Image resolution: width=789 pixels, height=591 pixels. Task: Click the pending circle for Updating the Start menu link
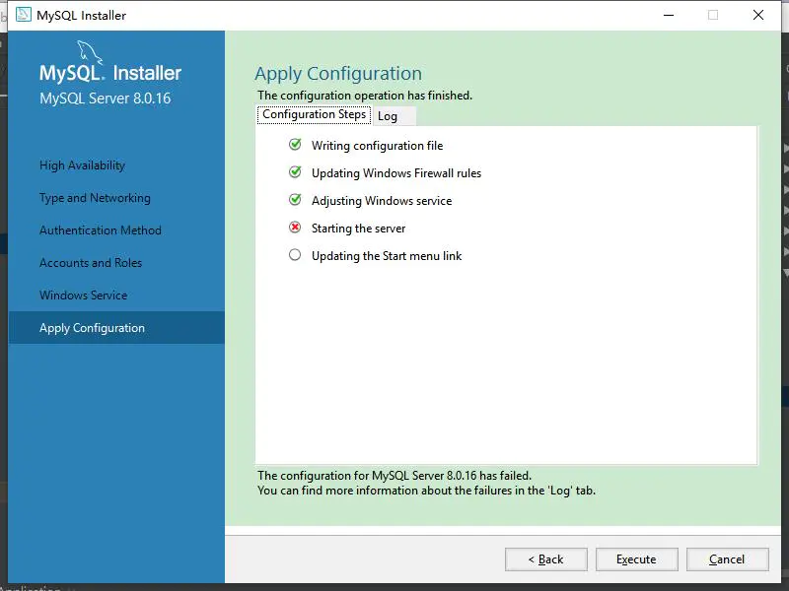pos(295,254)
